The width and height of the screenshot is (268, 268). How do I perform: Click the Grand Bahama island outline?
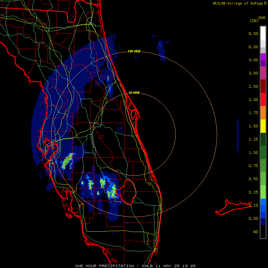[233, 207]
